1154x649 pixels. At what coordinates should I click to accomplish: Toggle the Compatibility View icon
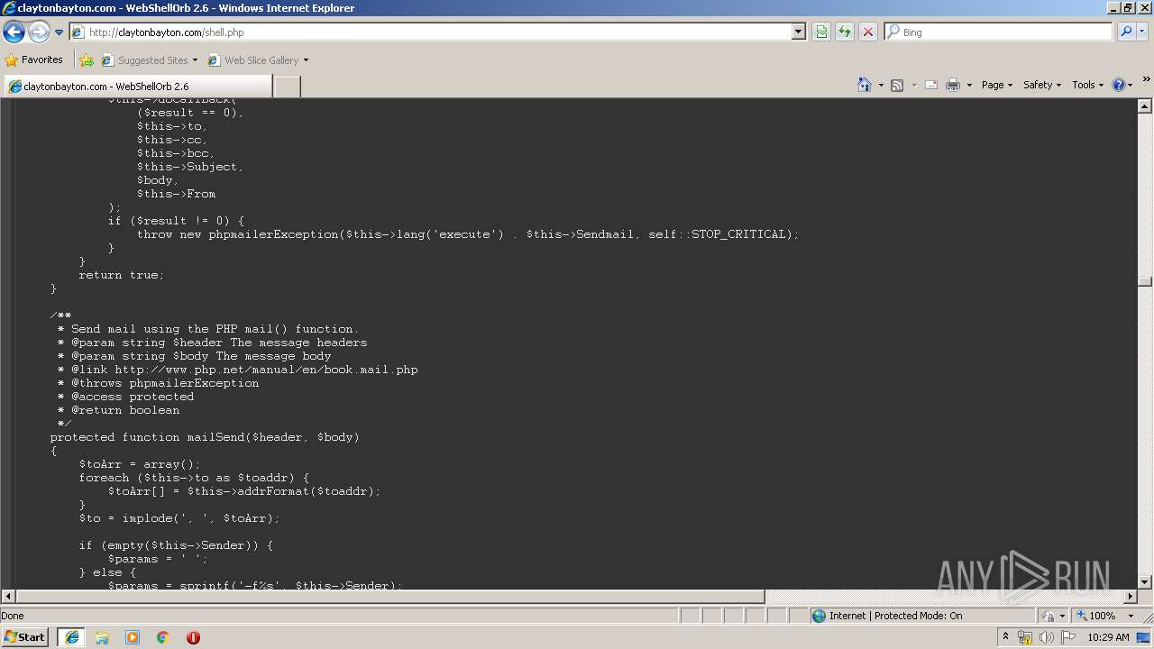(821, 32)
